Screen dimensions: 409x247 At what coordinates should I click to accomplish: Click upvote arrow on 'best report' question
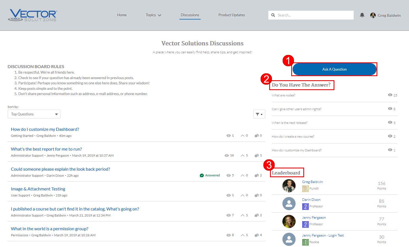point(242,156)
